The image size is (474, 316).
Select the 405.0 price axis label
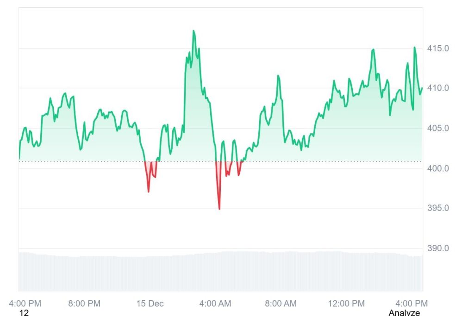tap(437, 128)
